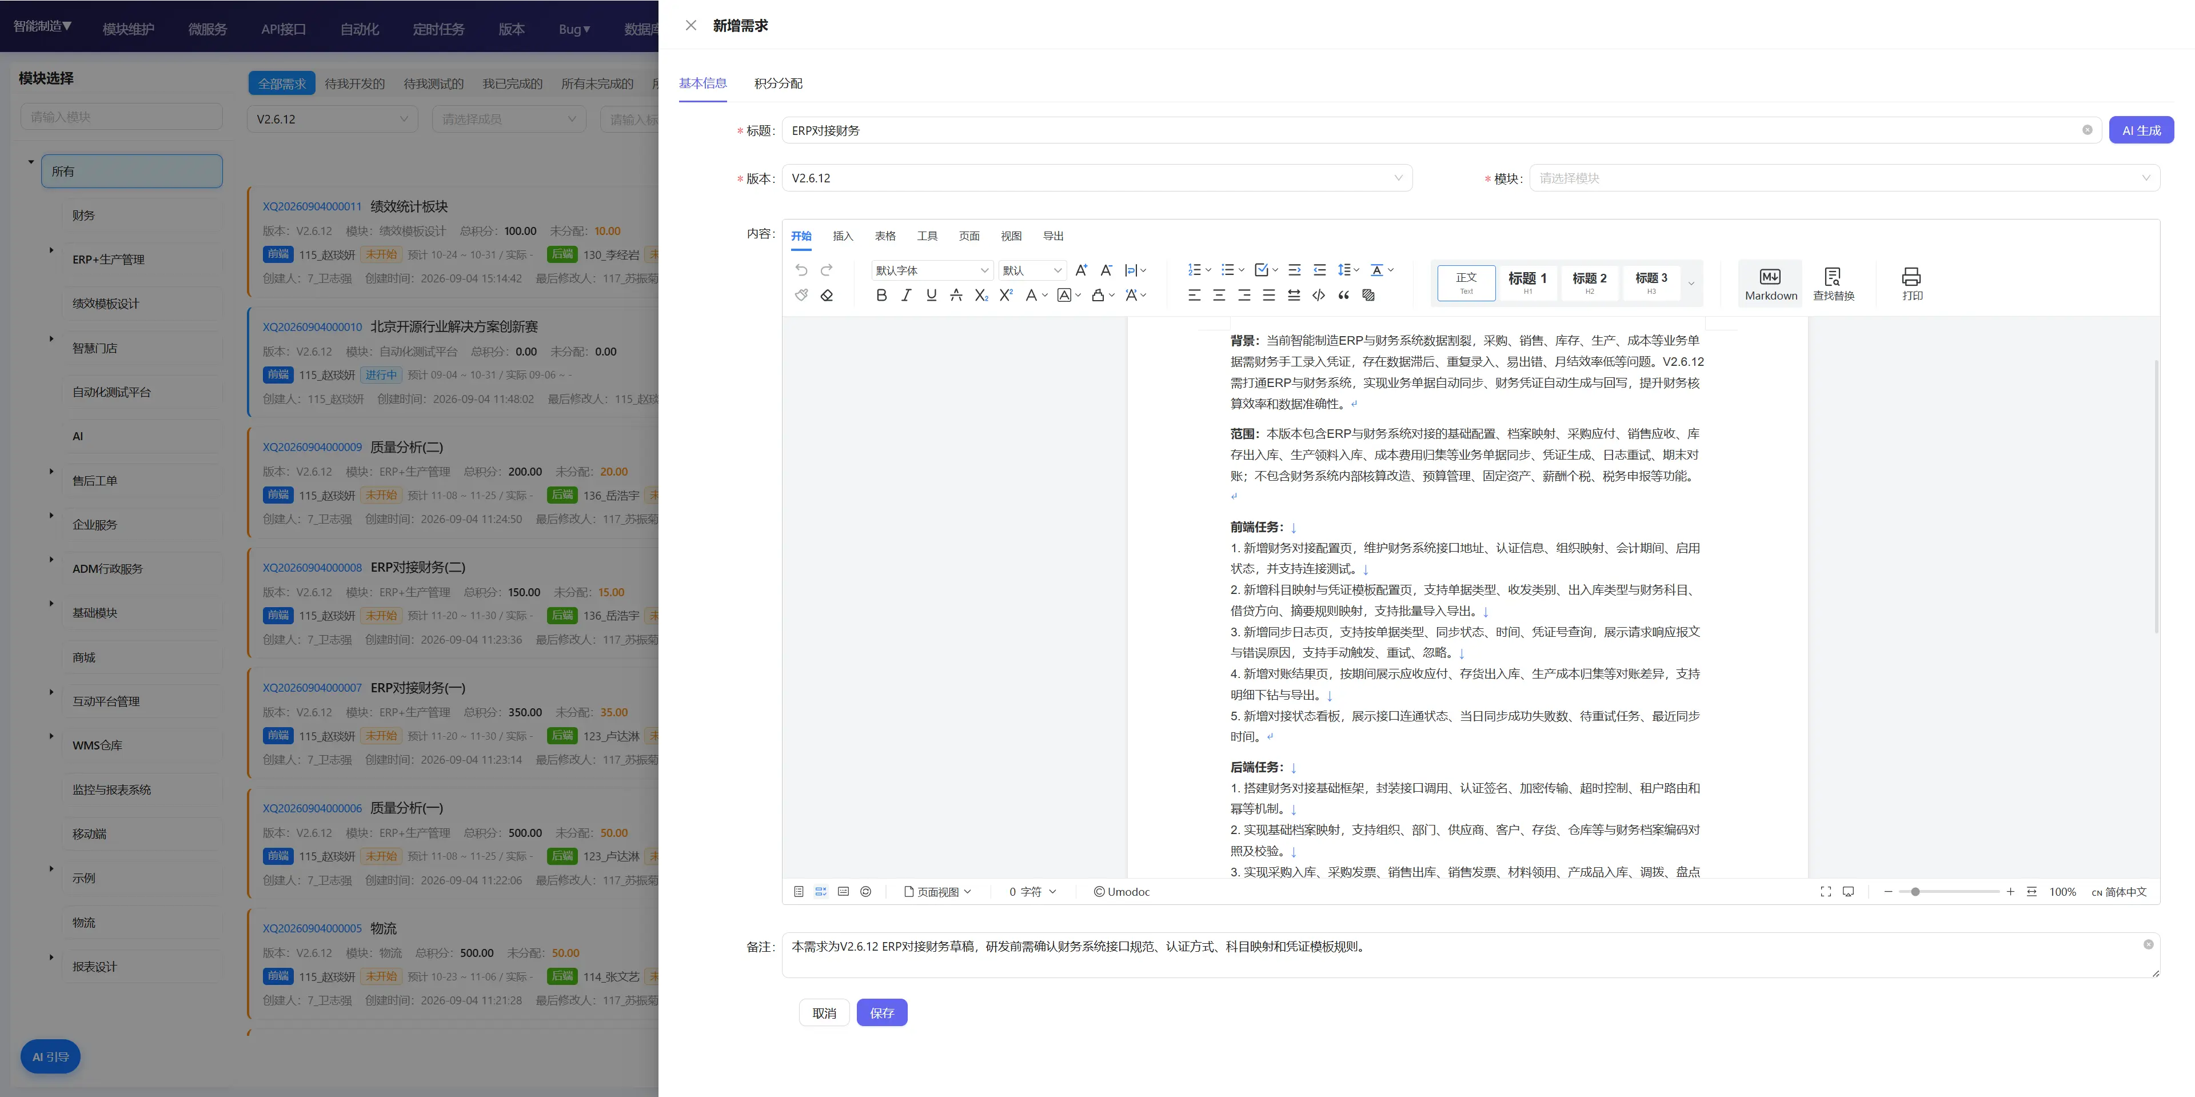Switch to the 基本信息 tab
The image size is (2195, 1097).
tap(703, 83)
